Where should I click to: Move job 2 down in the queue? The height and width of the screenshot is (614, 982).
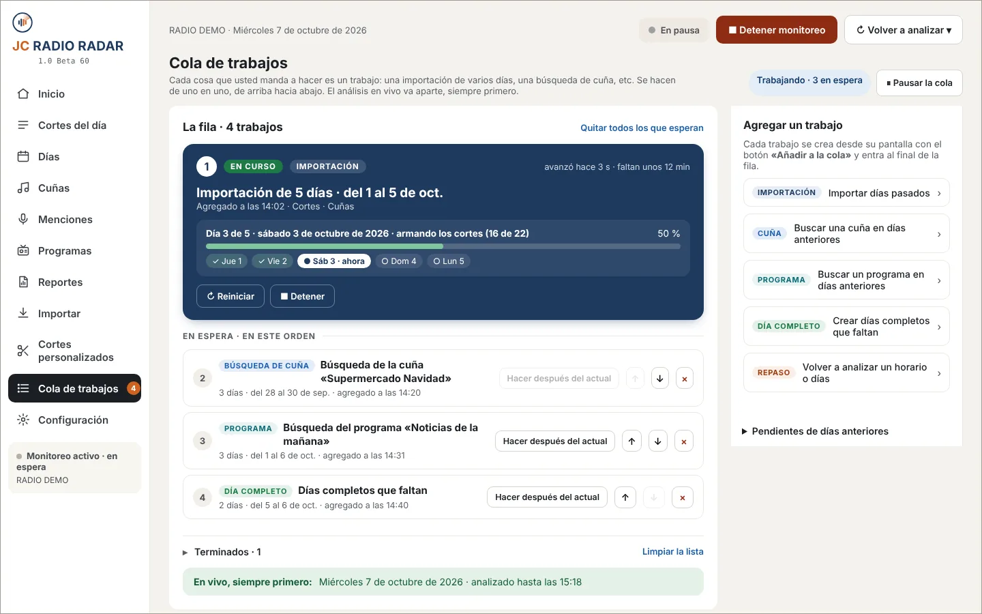pos(660,379)
